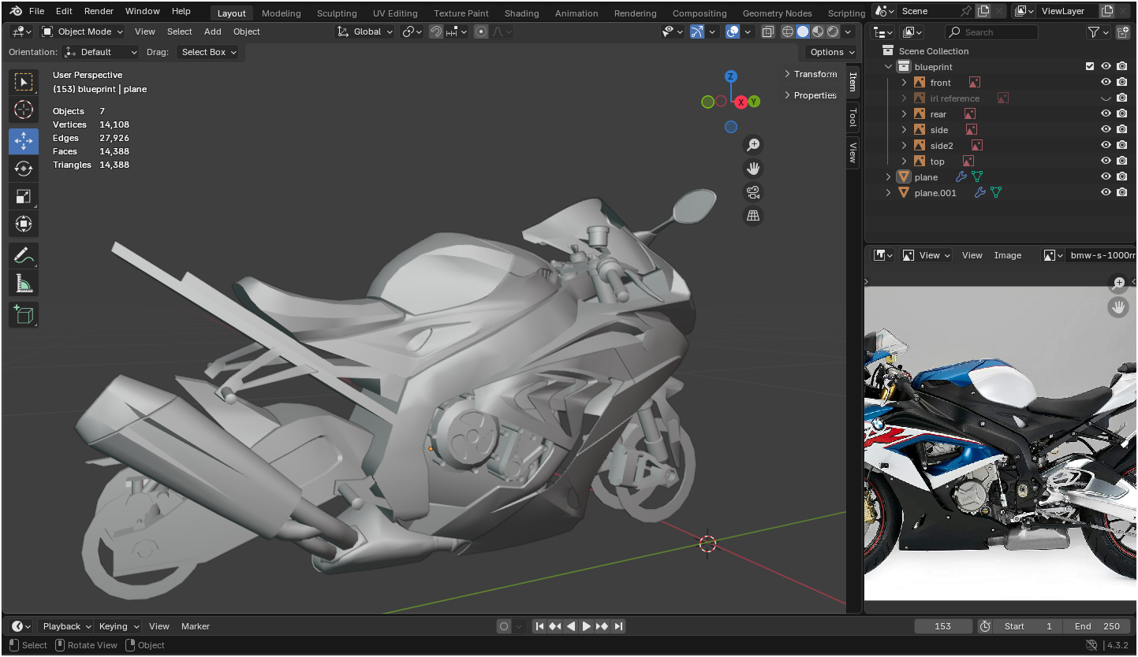Viewport: 1138px width, 657px height.
Task: Click the Keying button in timeline
Action: (118, 626)
